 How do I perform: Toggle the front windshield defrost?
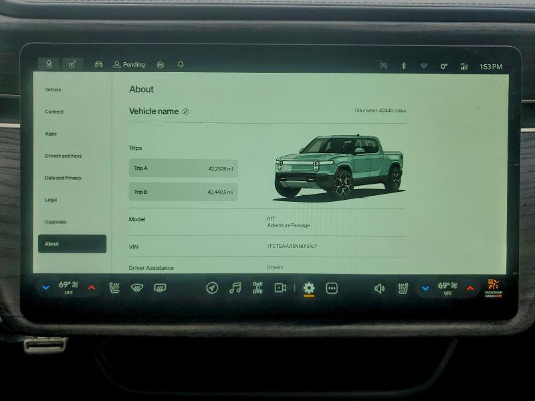[136, 288]
